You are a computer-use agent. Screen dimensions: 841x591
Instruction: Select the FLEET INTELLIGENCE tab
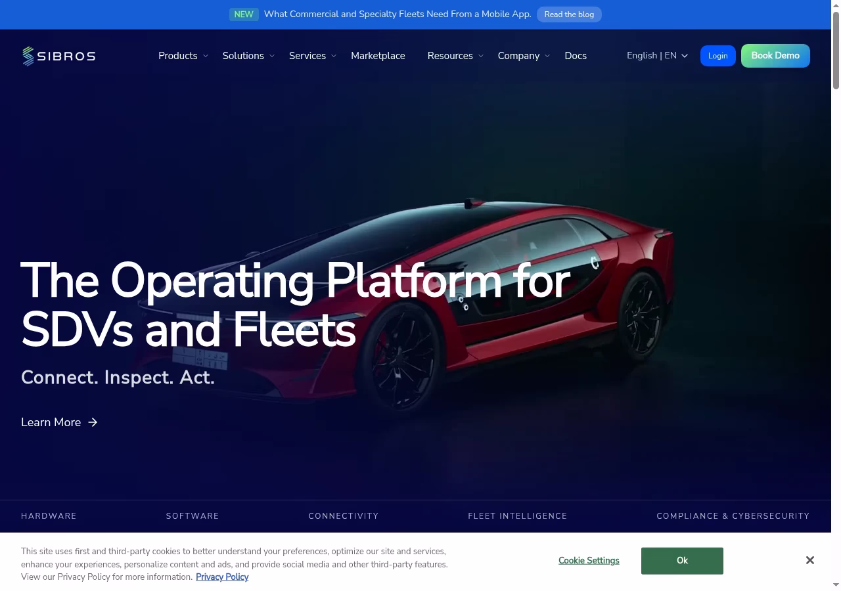coord(518,516)
